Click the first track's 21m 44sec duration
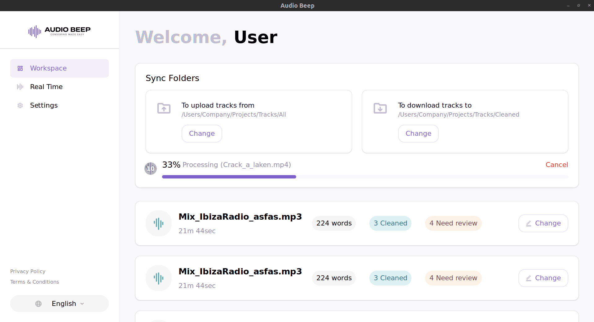The height and width of the screenshot is (322, 594). click(197, 231)
